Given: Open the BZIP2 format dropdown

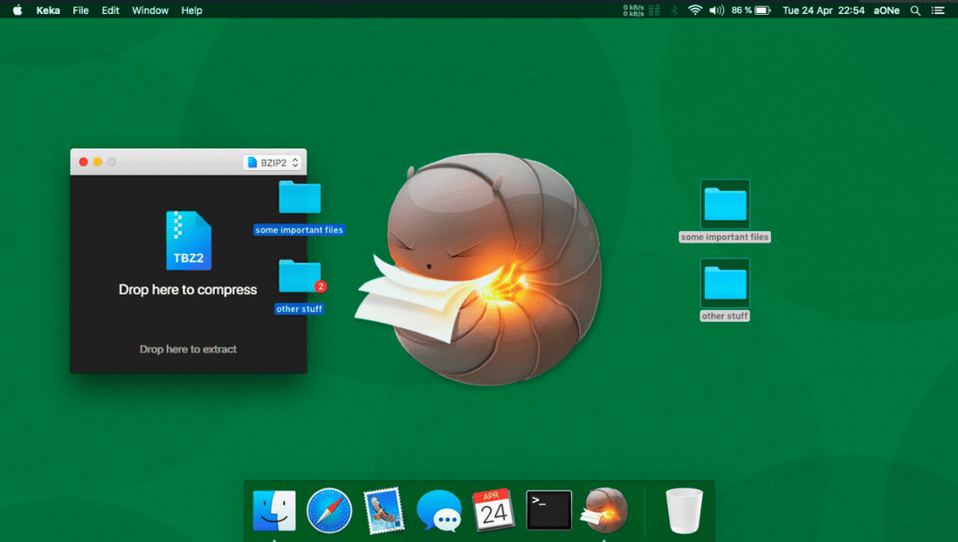Looking at the screenshot, I should 272,162.
